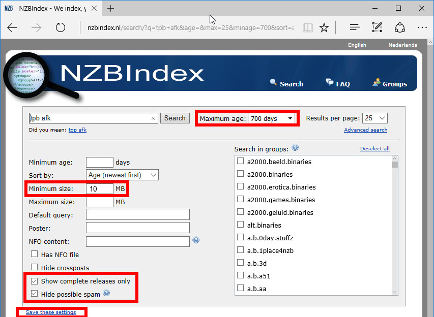The image size is (434, 317).
Task: Open the Hub three-lines icon
Action: (355, 27)
